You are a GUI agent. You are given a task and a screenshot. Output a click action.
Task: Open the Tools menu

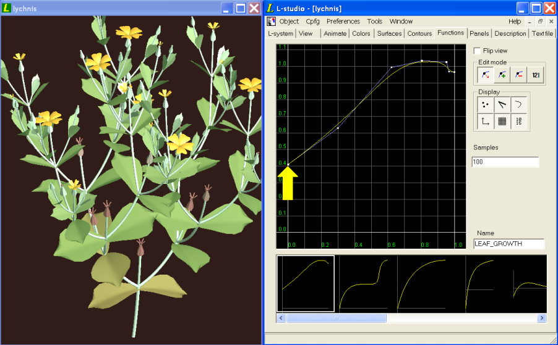(374, 22)
